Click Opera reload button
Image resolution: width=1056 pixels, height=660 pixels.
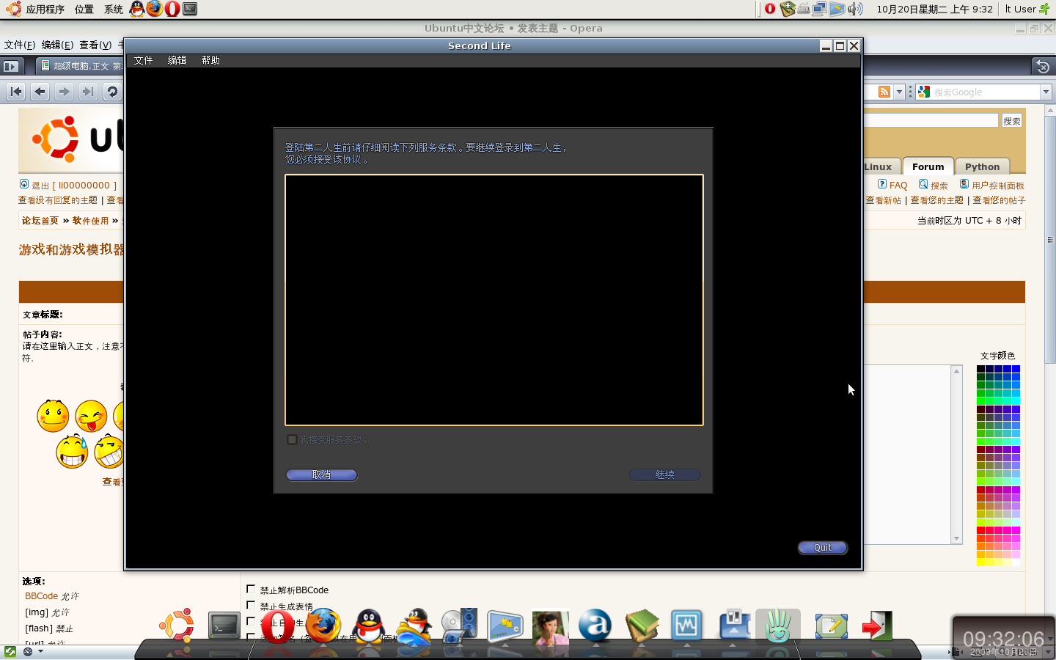[x=112, y=92]
